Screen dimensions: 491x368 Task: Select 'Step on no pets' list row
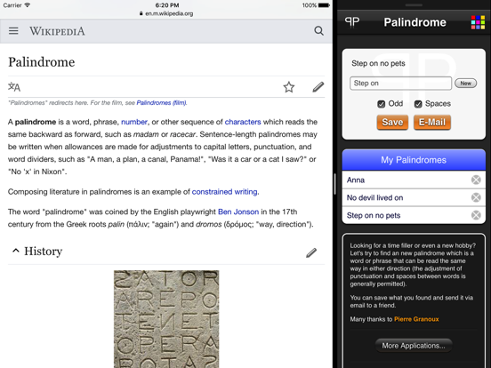point(414,215)
